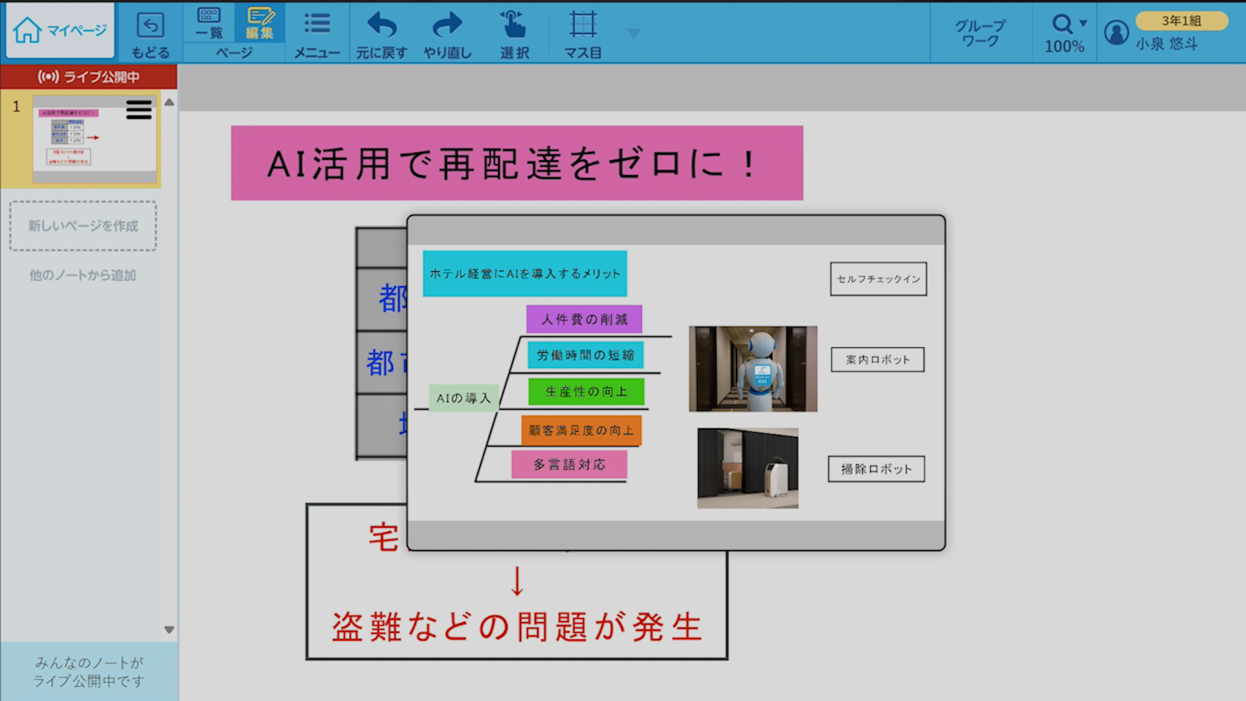Open the グループワーク group work menu
1246x701 pixels.
[980, 32]
